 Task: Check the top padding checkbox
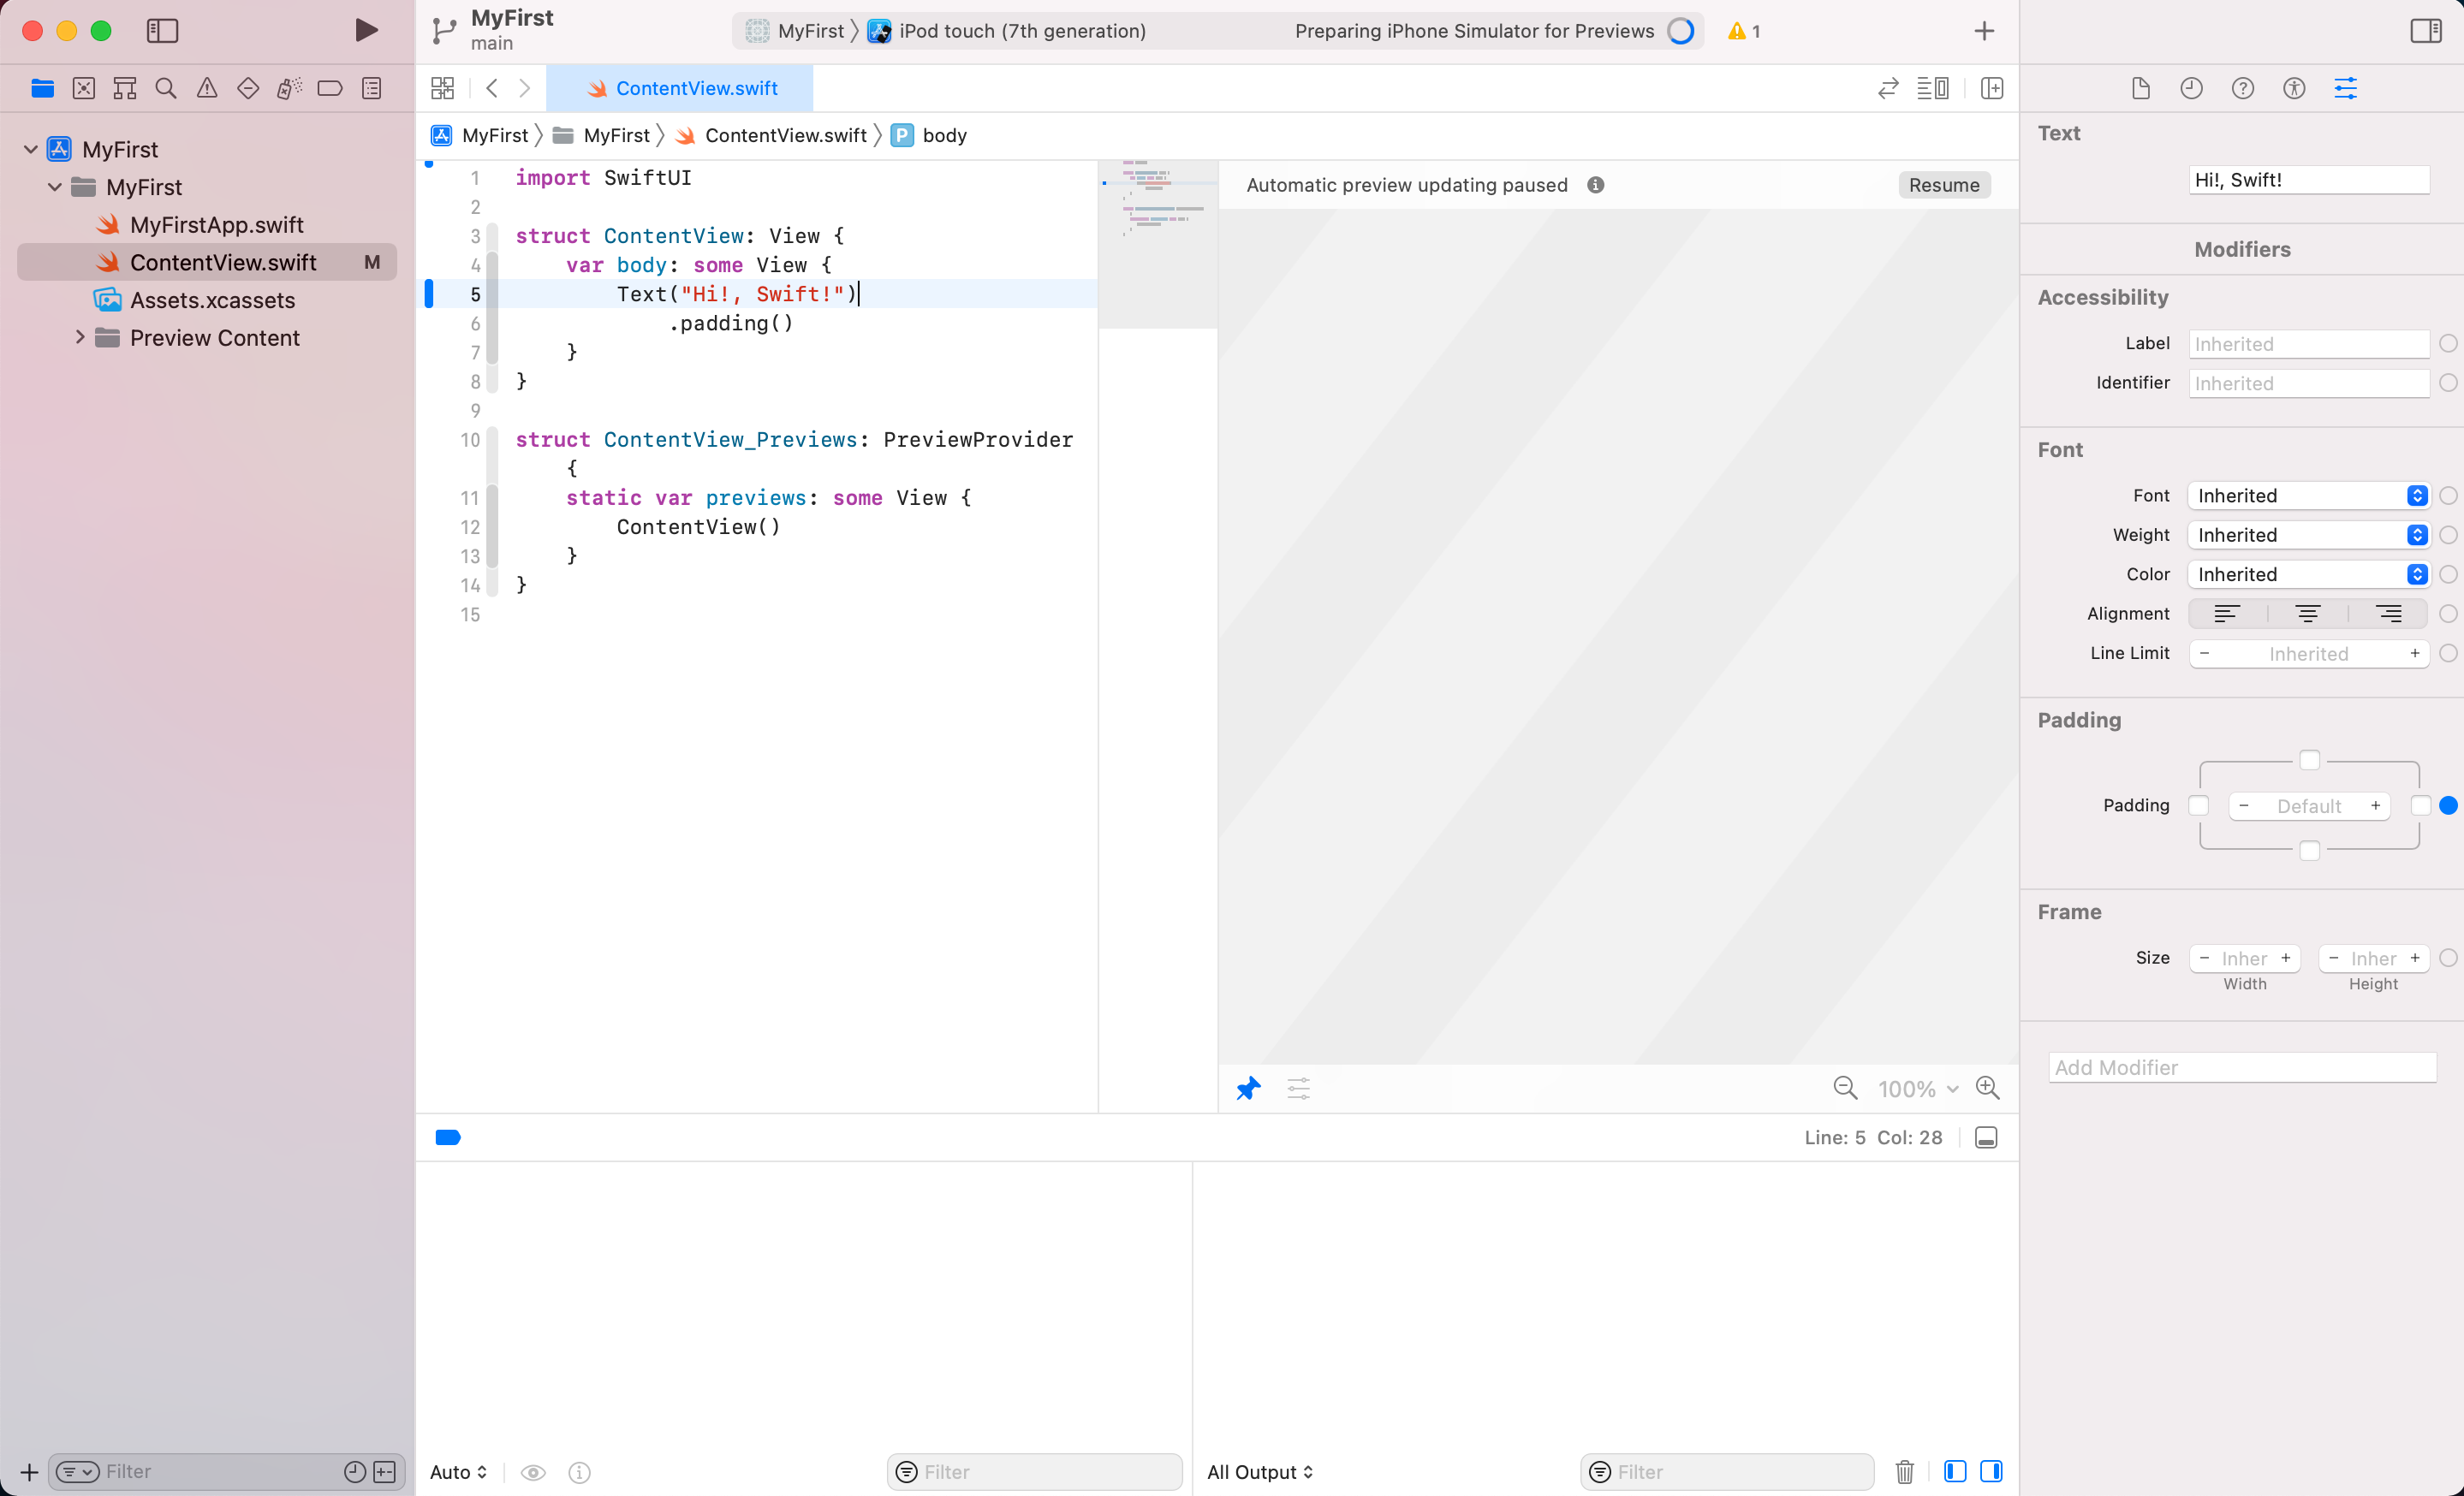(2309, 761)
